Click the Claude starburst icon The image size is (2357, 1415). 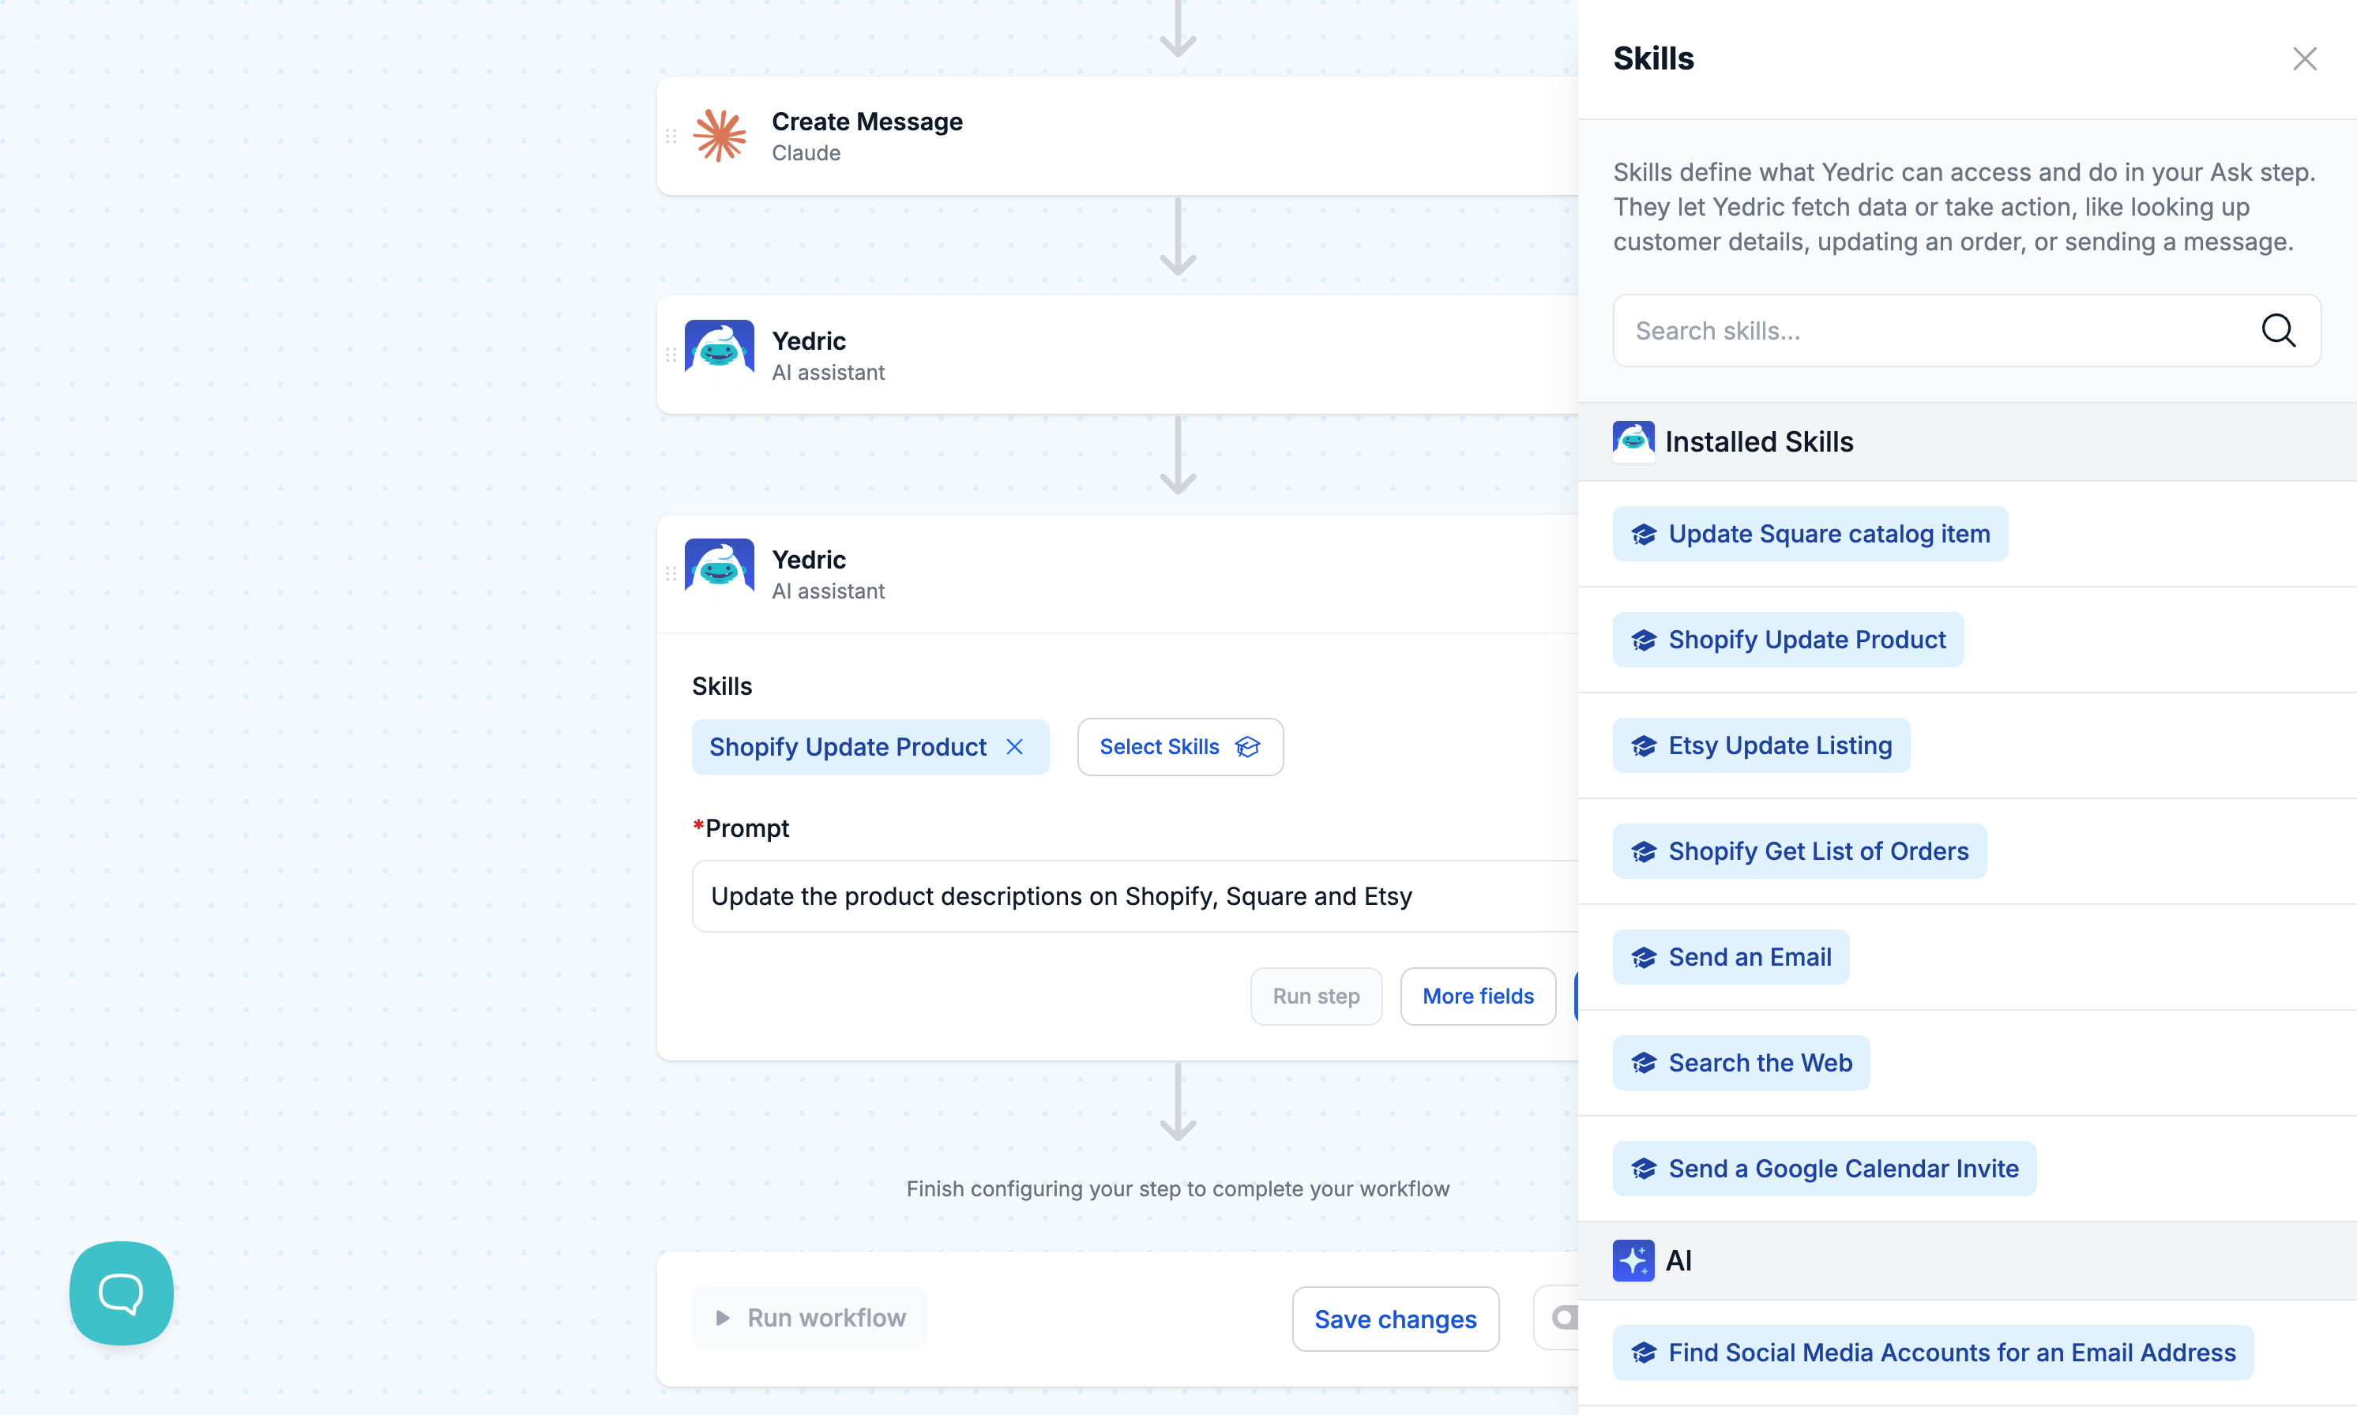(x=720, y=135)
